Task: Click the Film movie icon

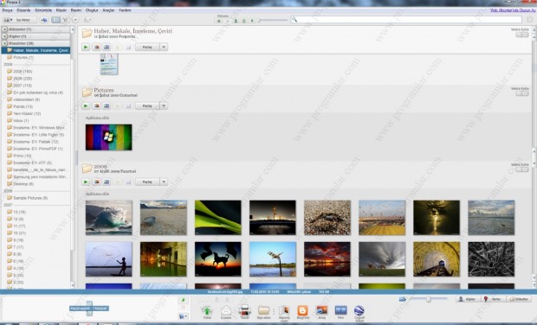Action: tap(340, 311)
